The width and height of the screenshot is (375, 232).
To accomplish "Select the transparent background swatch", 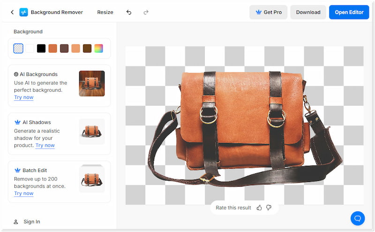I will click(18, 48).
